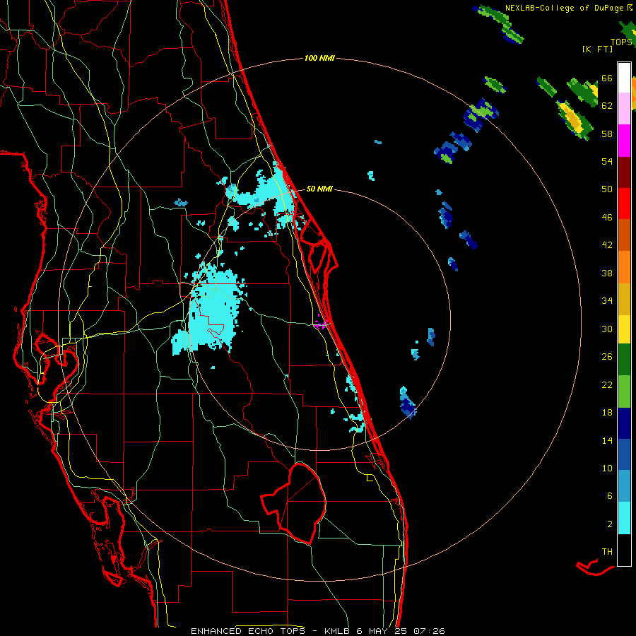636x636 pixels.
Task: Click the 14 legend value label
Action: pyautogui.click(x=607, y=440)
